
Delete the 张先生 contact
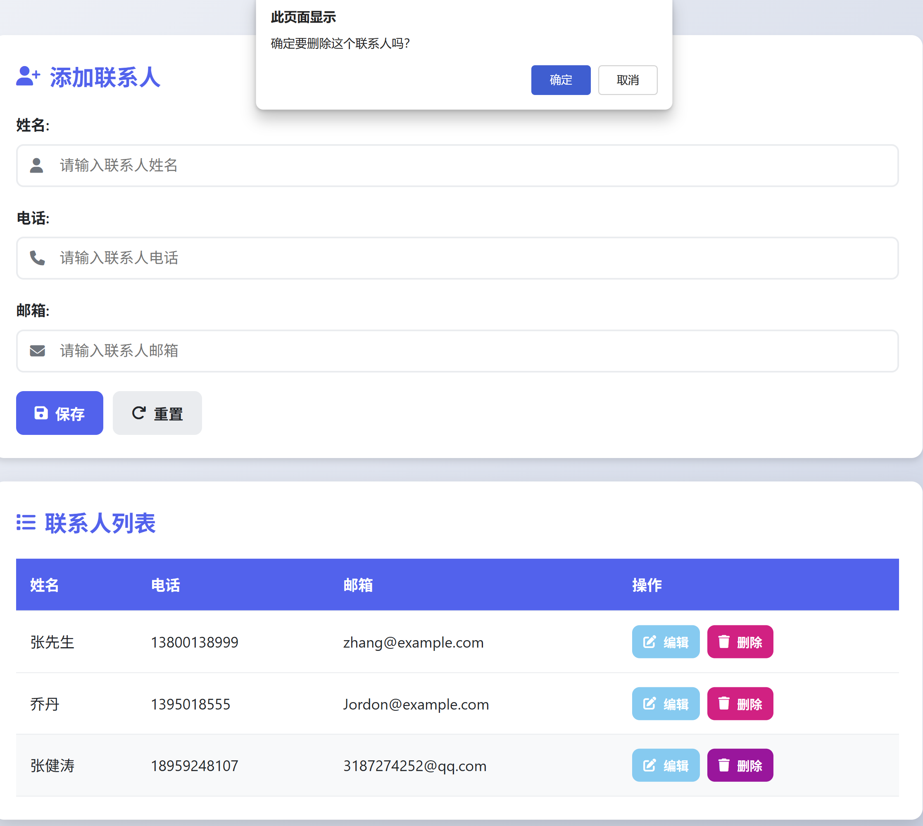point(740,642)
